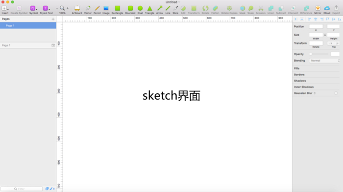Viewport: 343px width, 192px height.
Task: Click the Rotate input field
Action: pos(316,43)
